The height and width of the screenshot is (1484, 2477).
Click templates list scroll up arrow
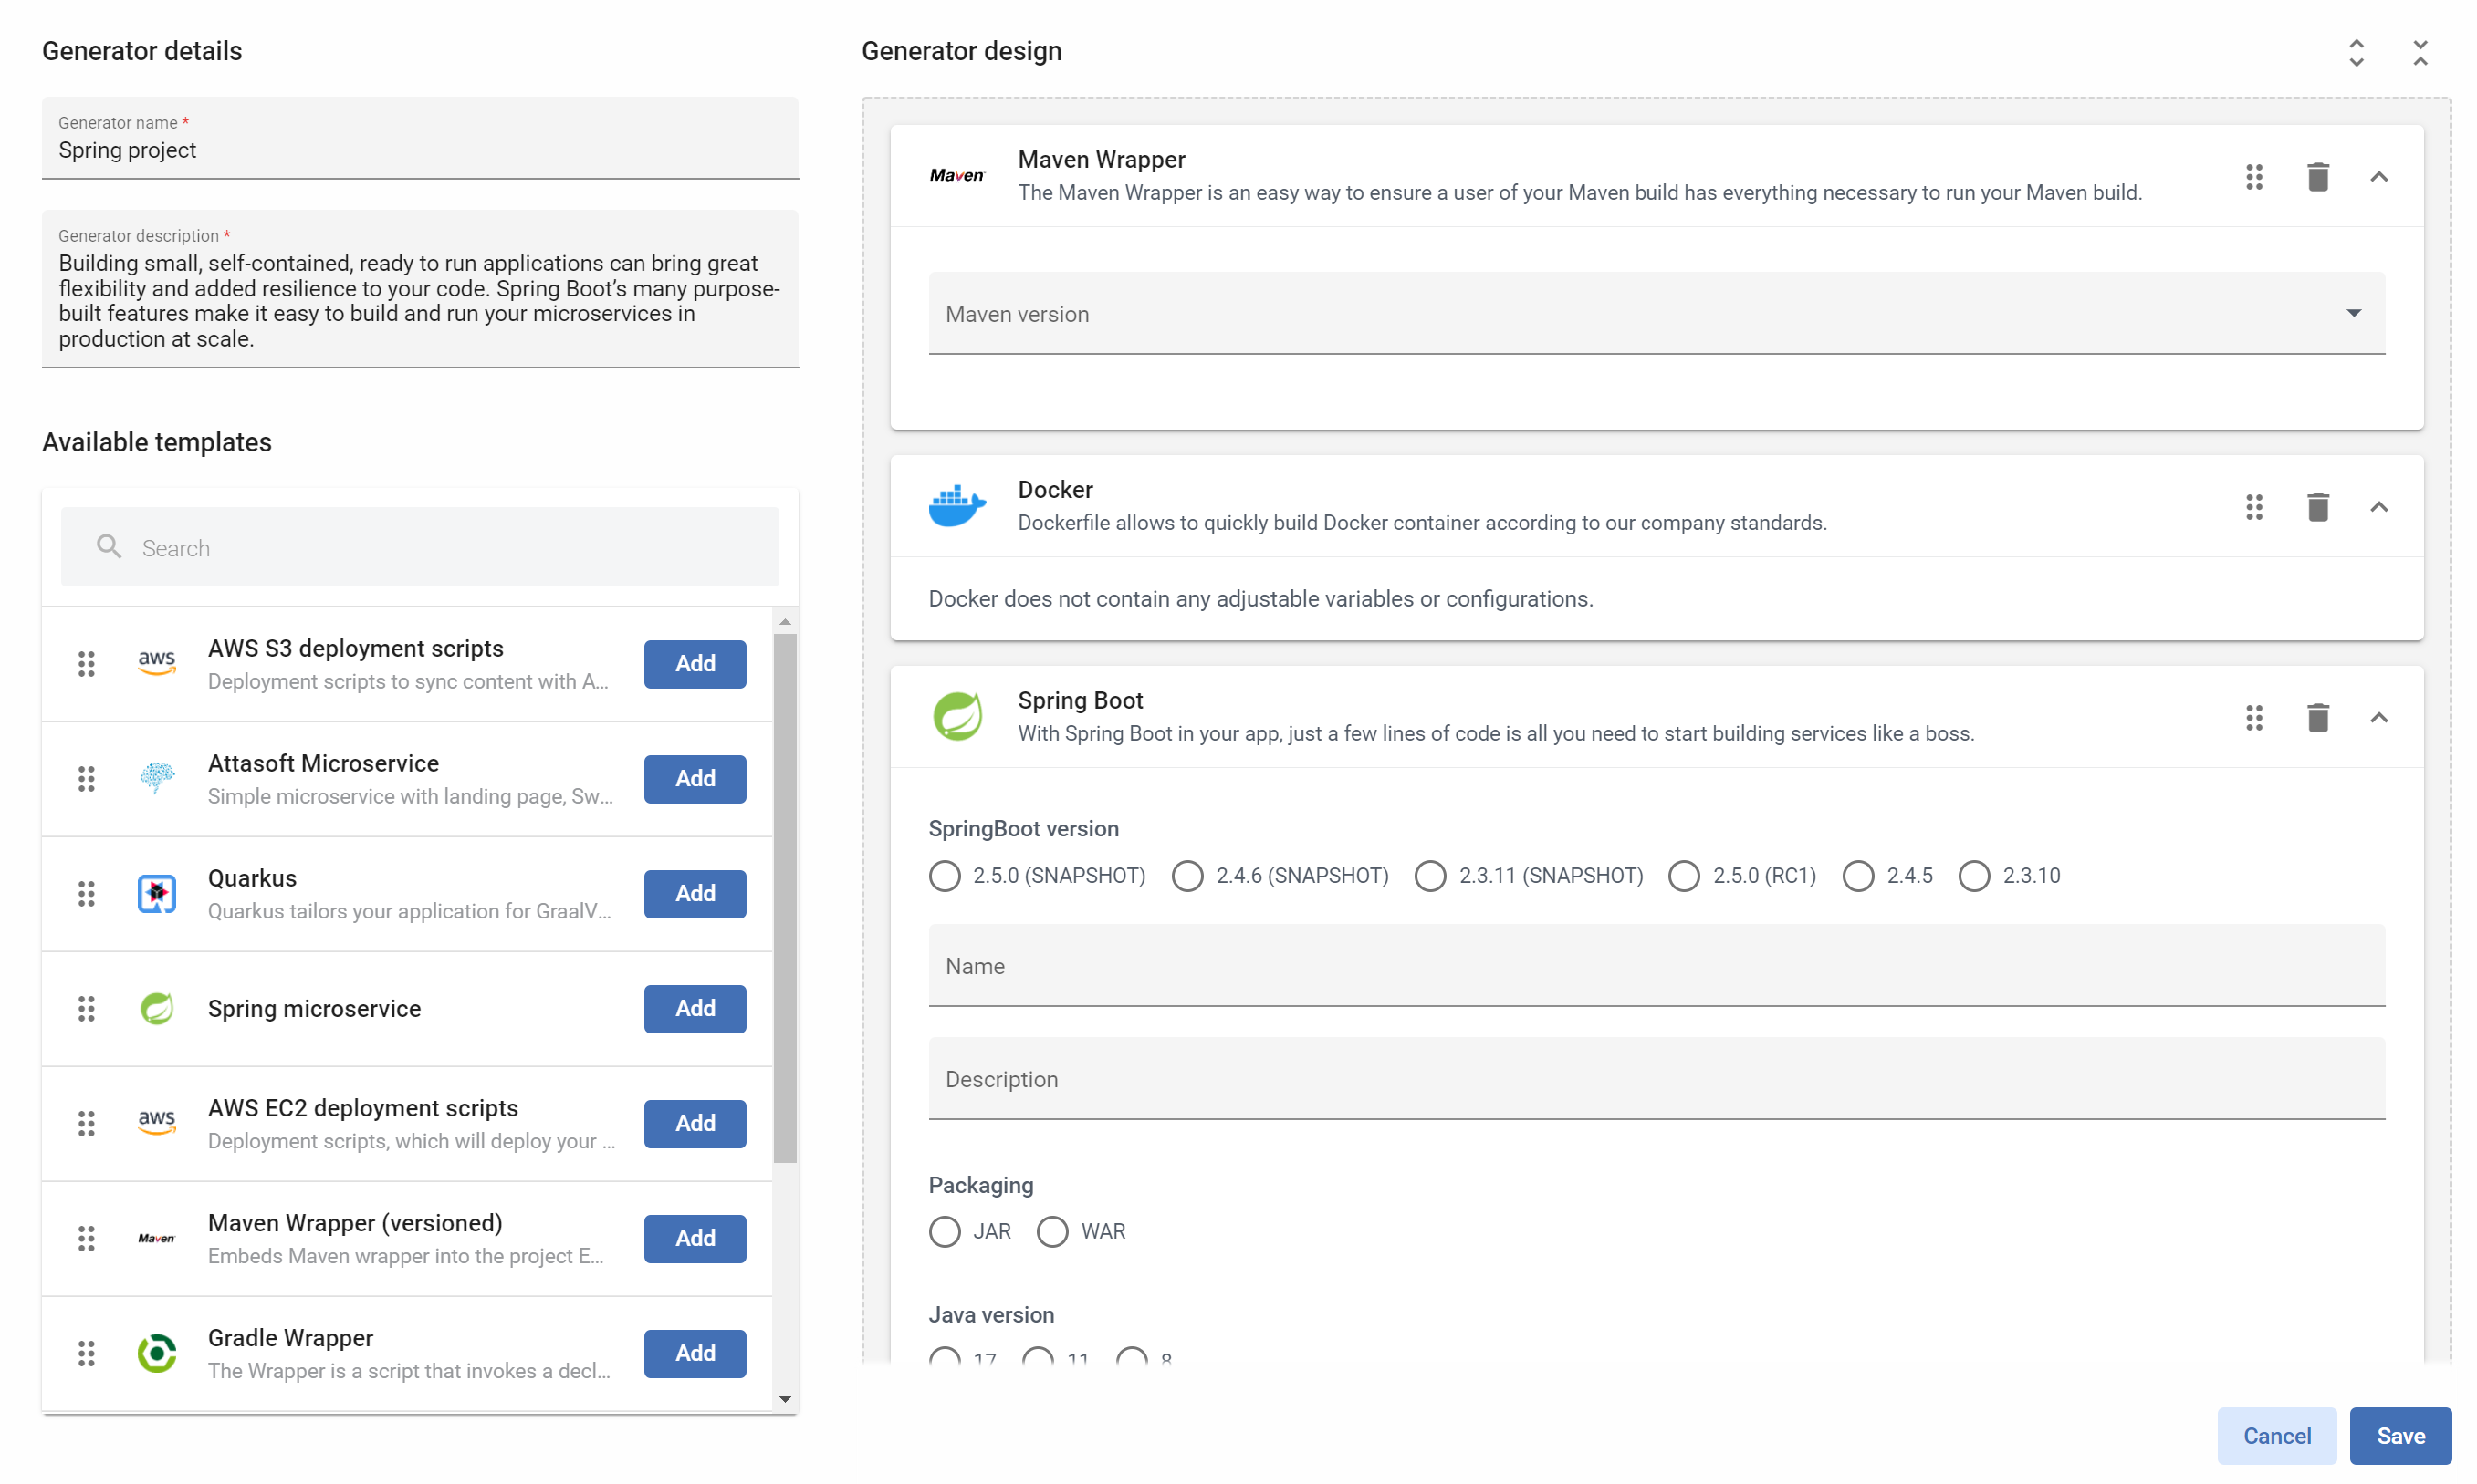(785, 622)
